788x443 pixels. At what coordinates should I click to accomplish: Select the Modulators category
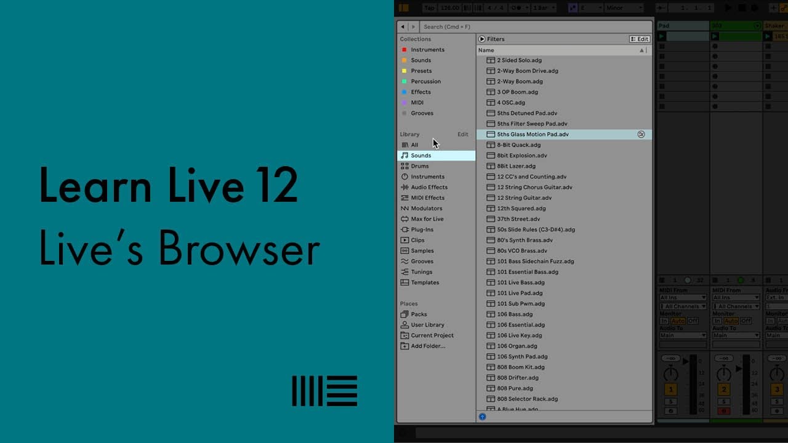tap(436, 209)
